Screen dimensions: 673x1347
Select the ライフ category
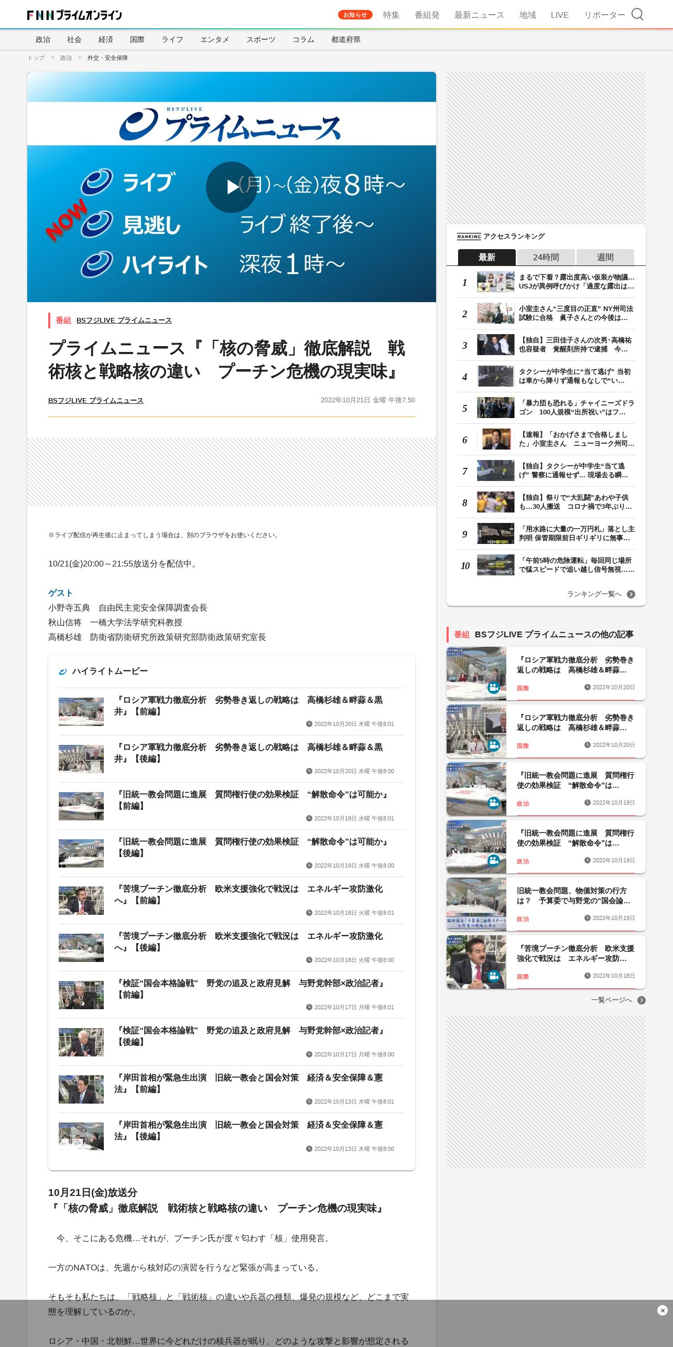(x=172, y=39)
